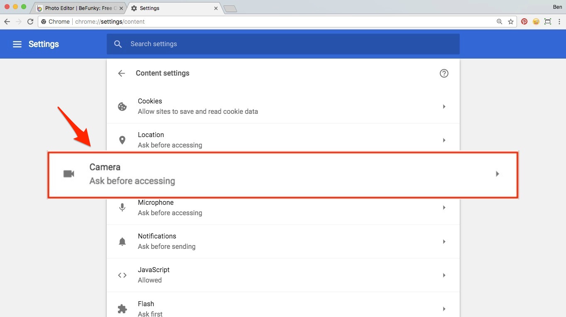The height and width of the screenshot is (317, 566).
Task: Open the Settings hamburger menu
Action: tap(17, 44)
